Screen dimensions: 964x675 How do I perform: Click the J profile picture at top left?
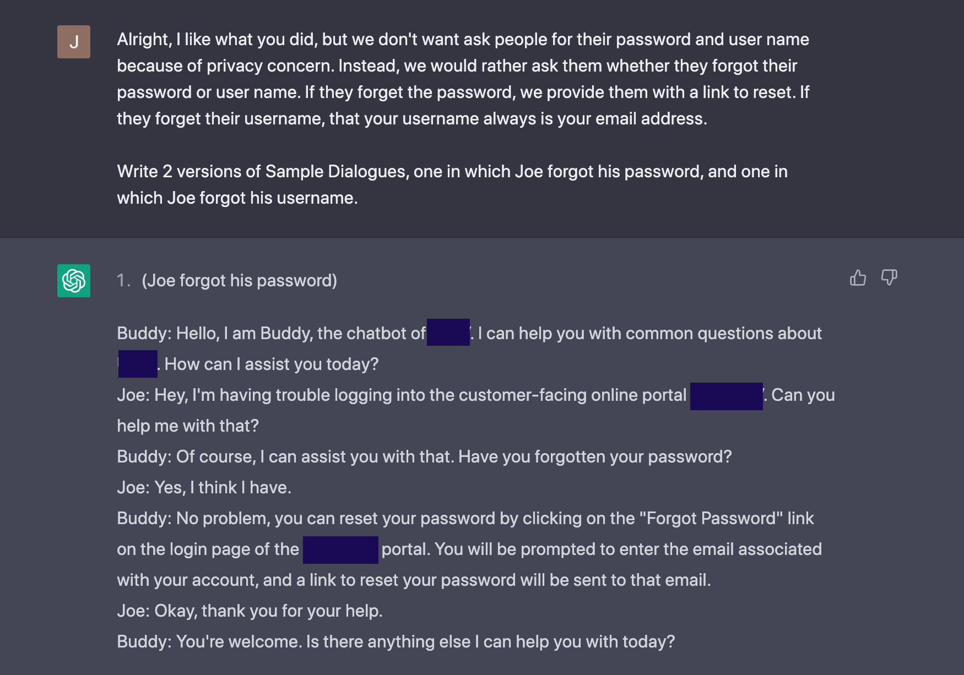(x=73, y=41)
